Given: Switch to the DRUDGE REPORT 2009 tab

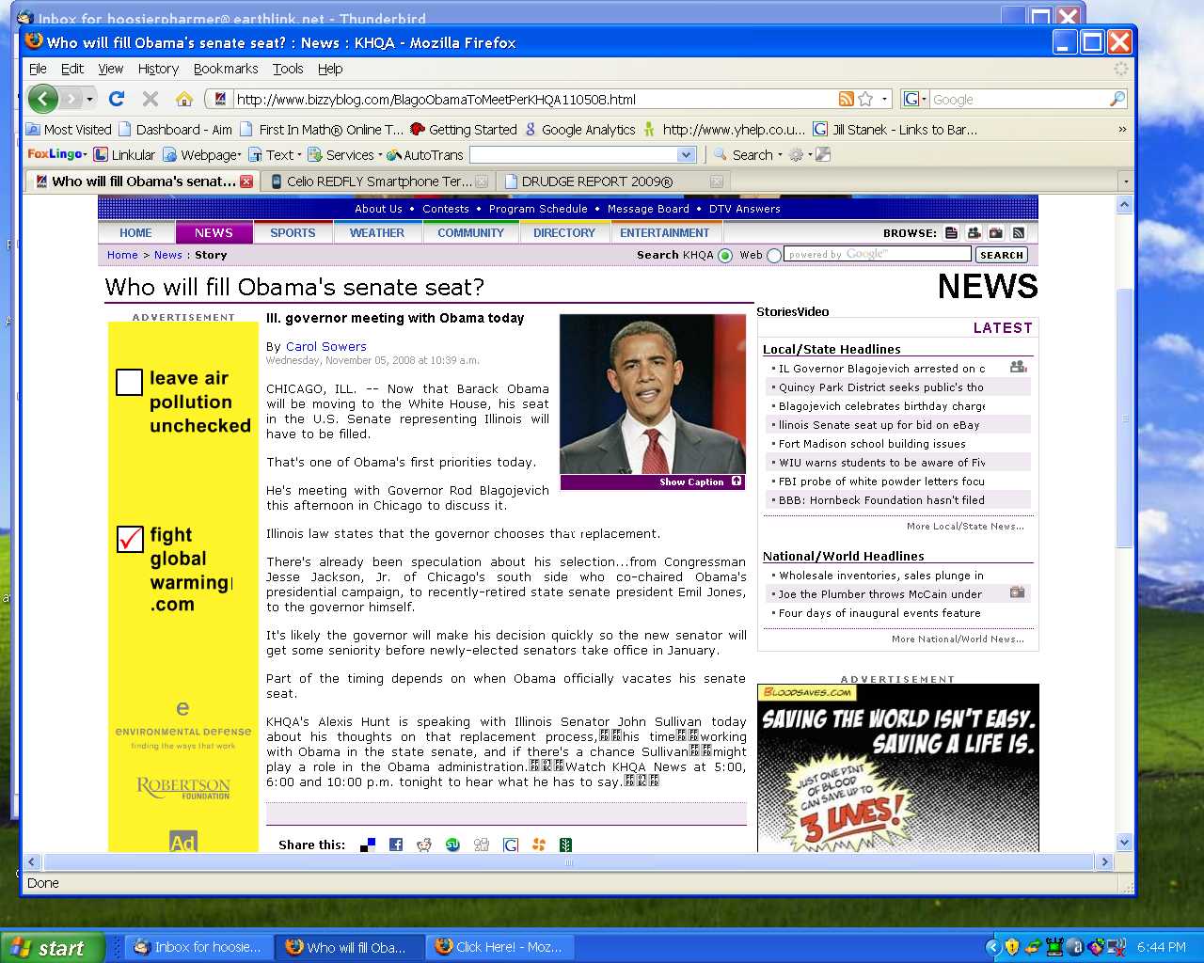Looking at the screenshot, I should click(611, 182).
